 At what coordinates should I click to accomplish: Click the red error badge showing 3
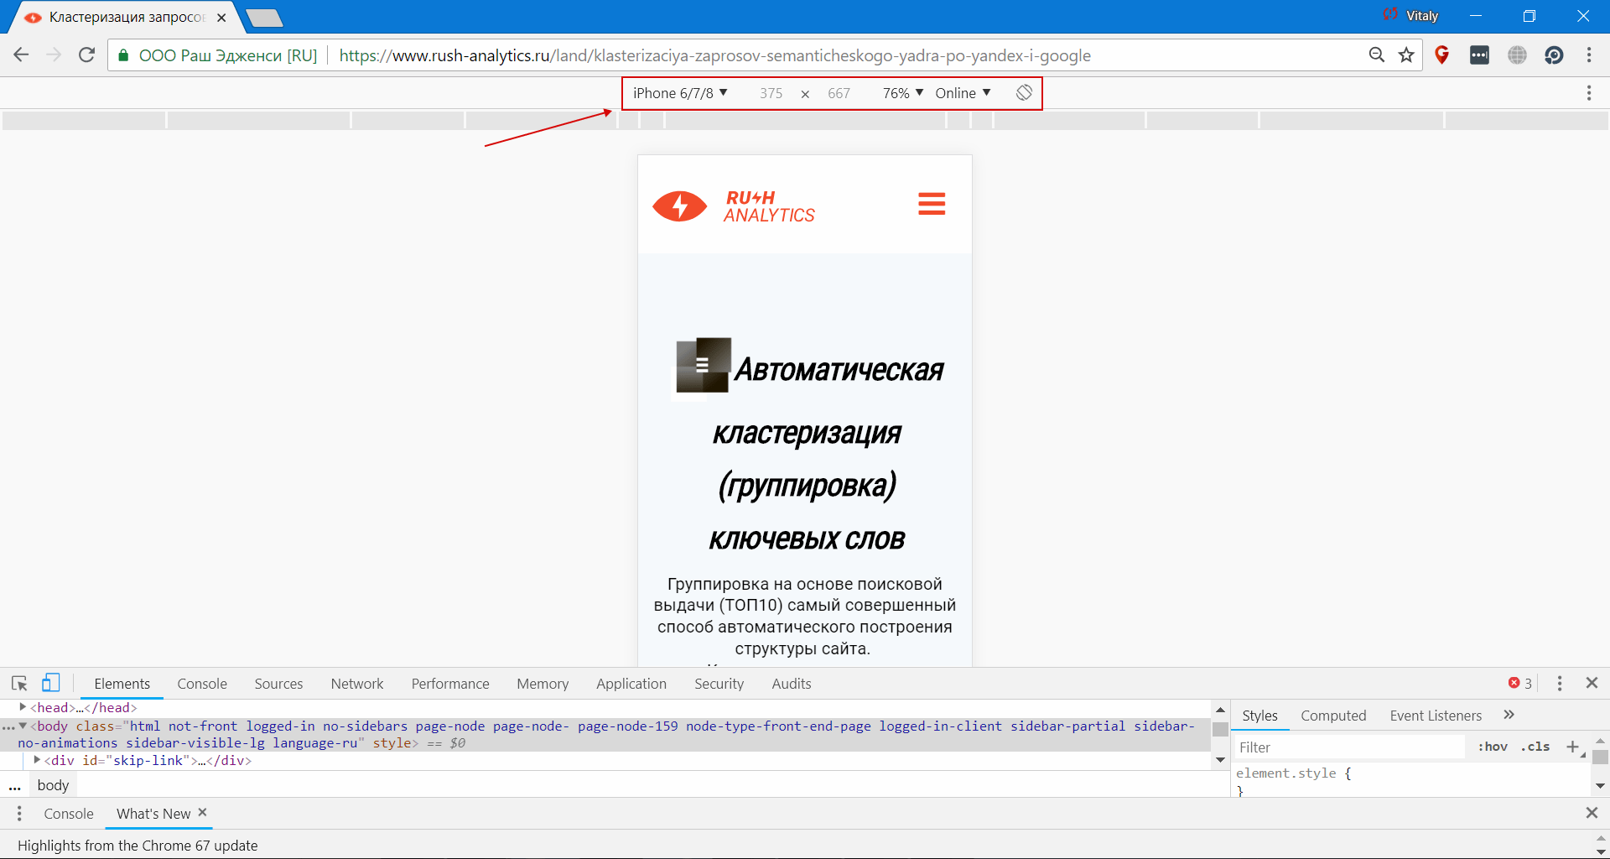click(1518, 683)
